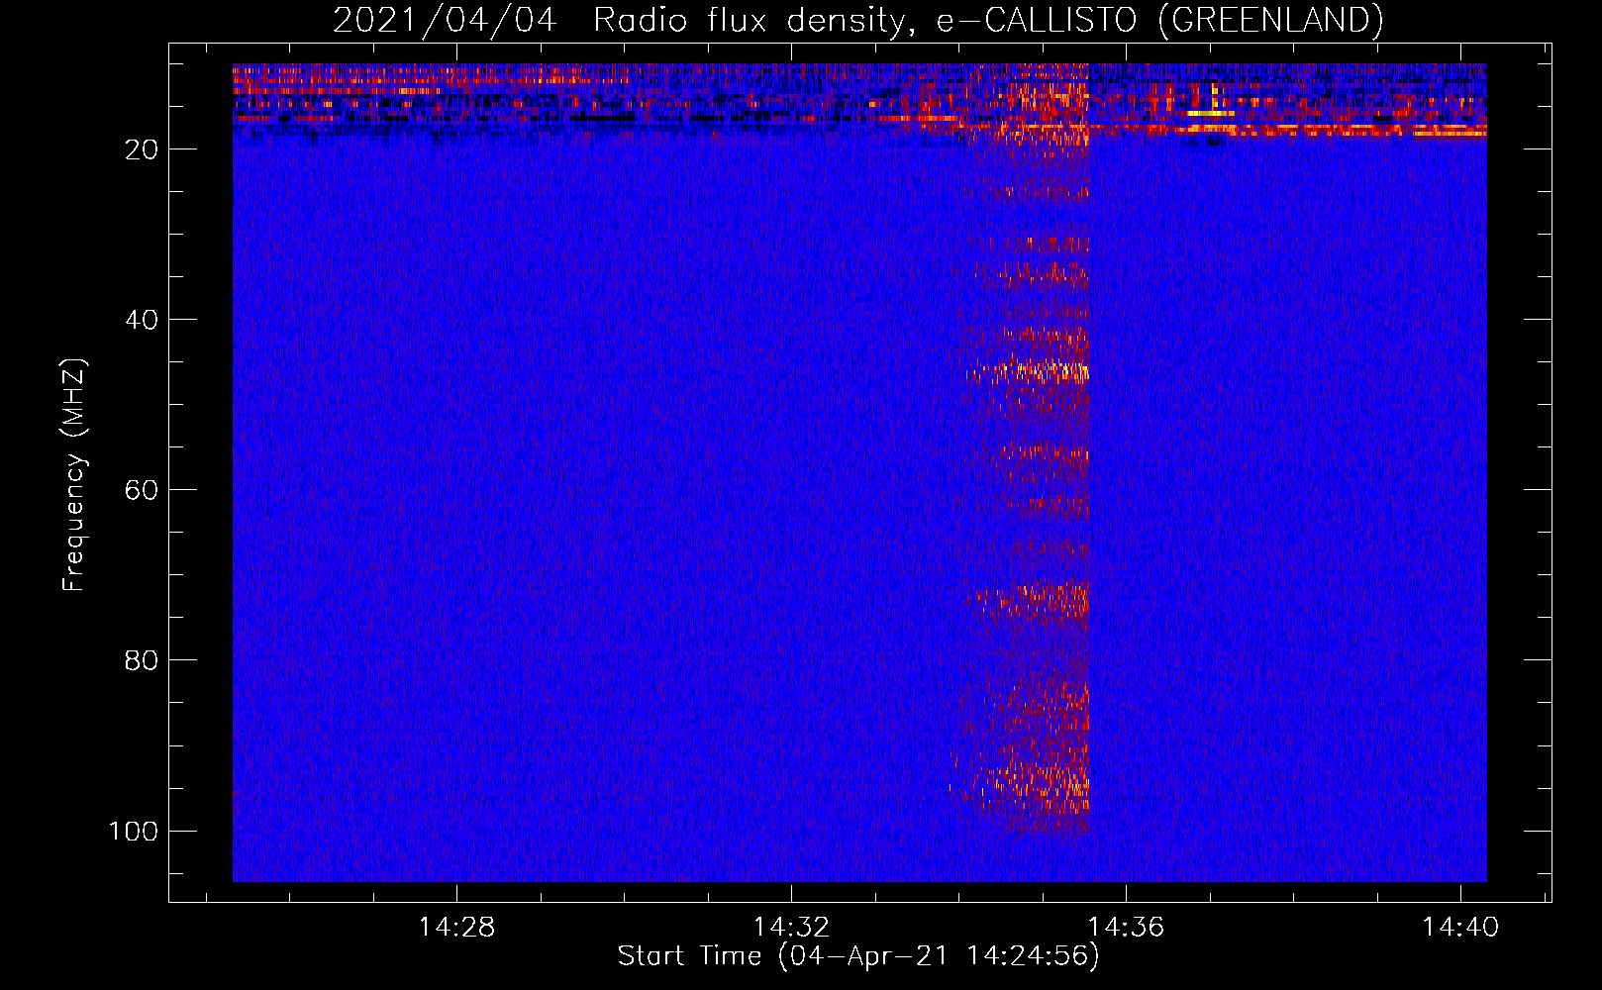The height and width of the screenshot is (990, 1602).
Task: Click the 40 MHz frequency label
Action: 142,320
